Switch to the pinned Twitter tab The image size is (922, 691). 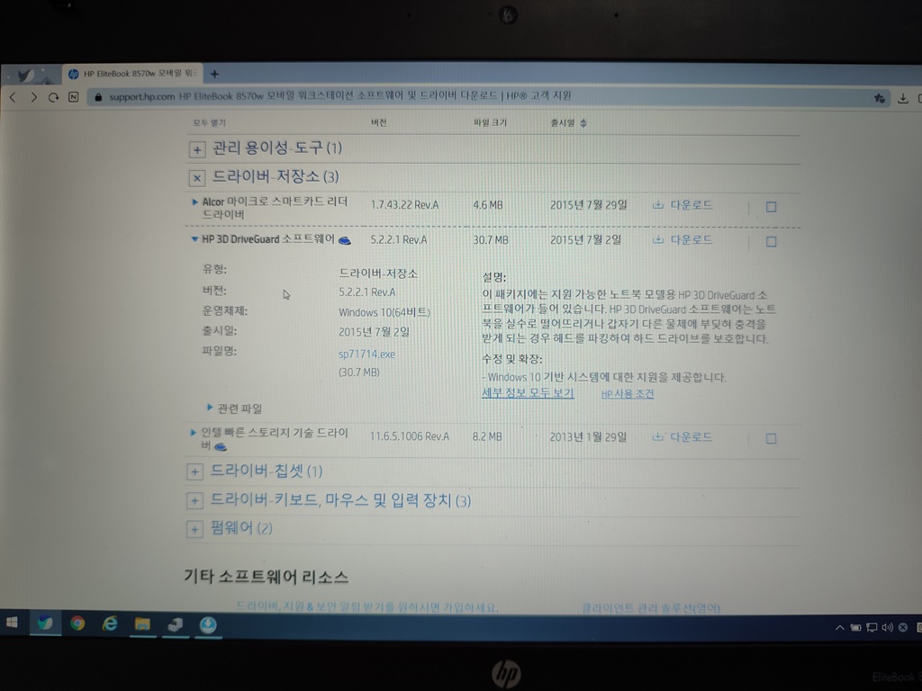26,76
